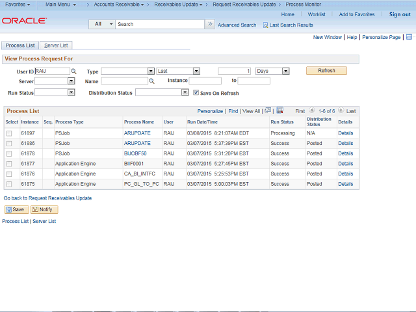Open the Favorites menu
This screenshot has width=416, height=312.
(18, 5)
